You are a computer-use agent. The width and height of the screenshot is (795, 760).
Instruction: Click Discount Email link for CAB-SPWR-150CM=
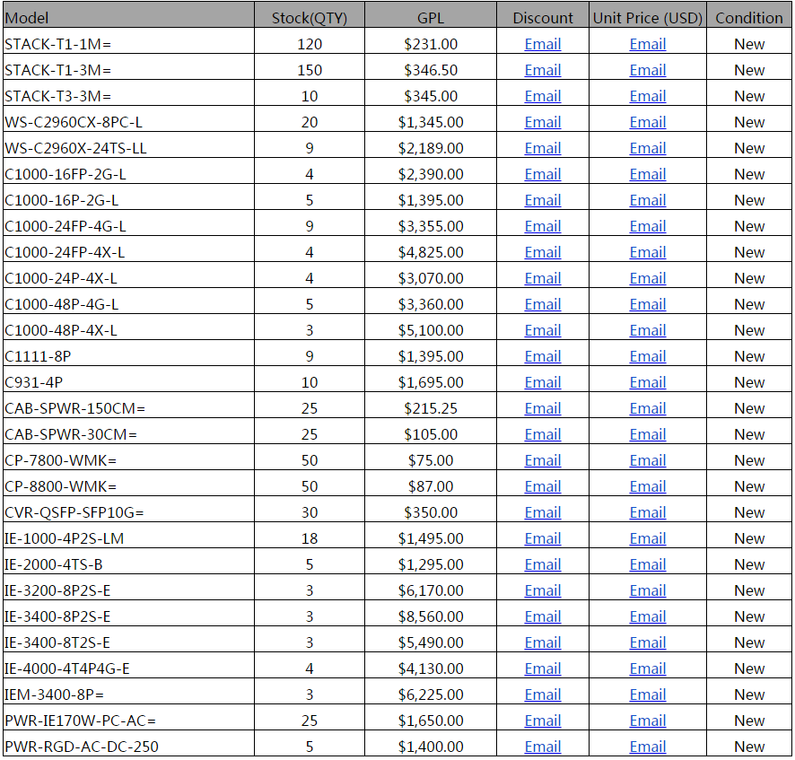click(543, 408)
